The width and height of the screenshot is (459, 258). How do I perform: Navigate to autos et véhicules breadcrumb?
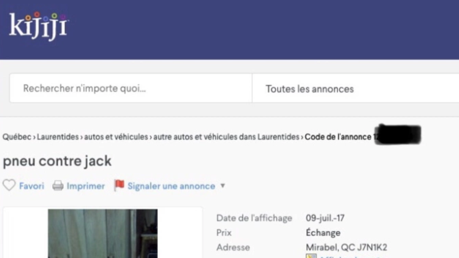(x=116, y=137)
